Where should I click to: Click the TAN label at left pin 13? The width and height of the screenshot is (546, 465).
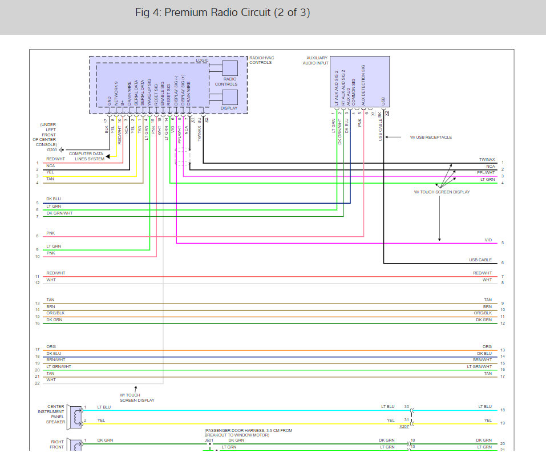(50, 300)
